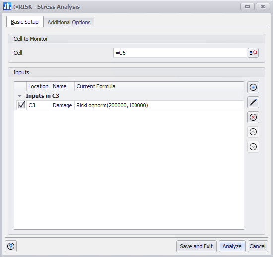Click the cell range selector icon
273x257 pixels.
tap(253, 53)
